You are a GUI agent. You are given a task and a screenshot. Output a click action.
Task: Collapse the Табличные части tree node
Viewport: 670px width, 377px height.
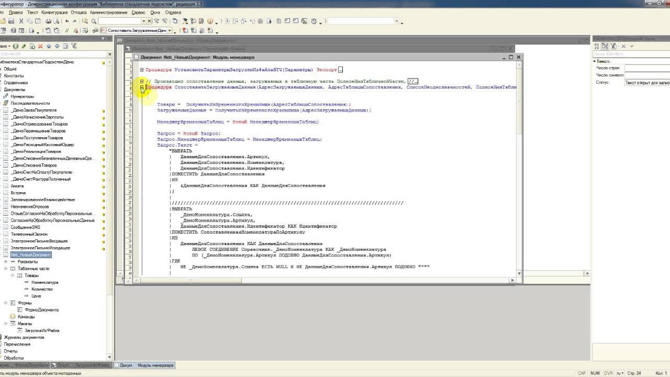[5, 269]
